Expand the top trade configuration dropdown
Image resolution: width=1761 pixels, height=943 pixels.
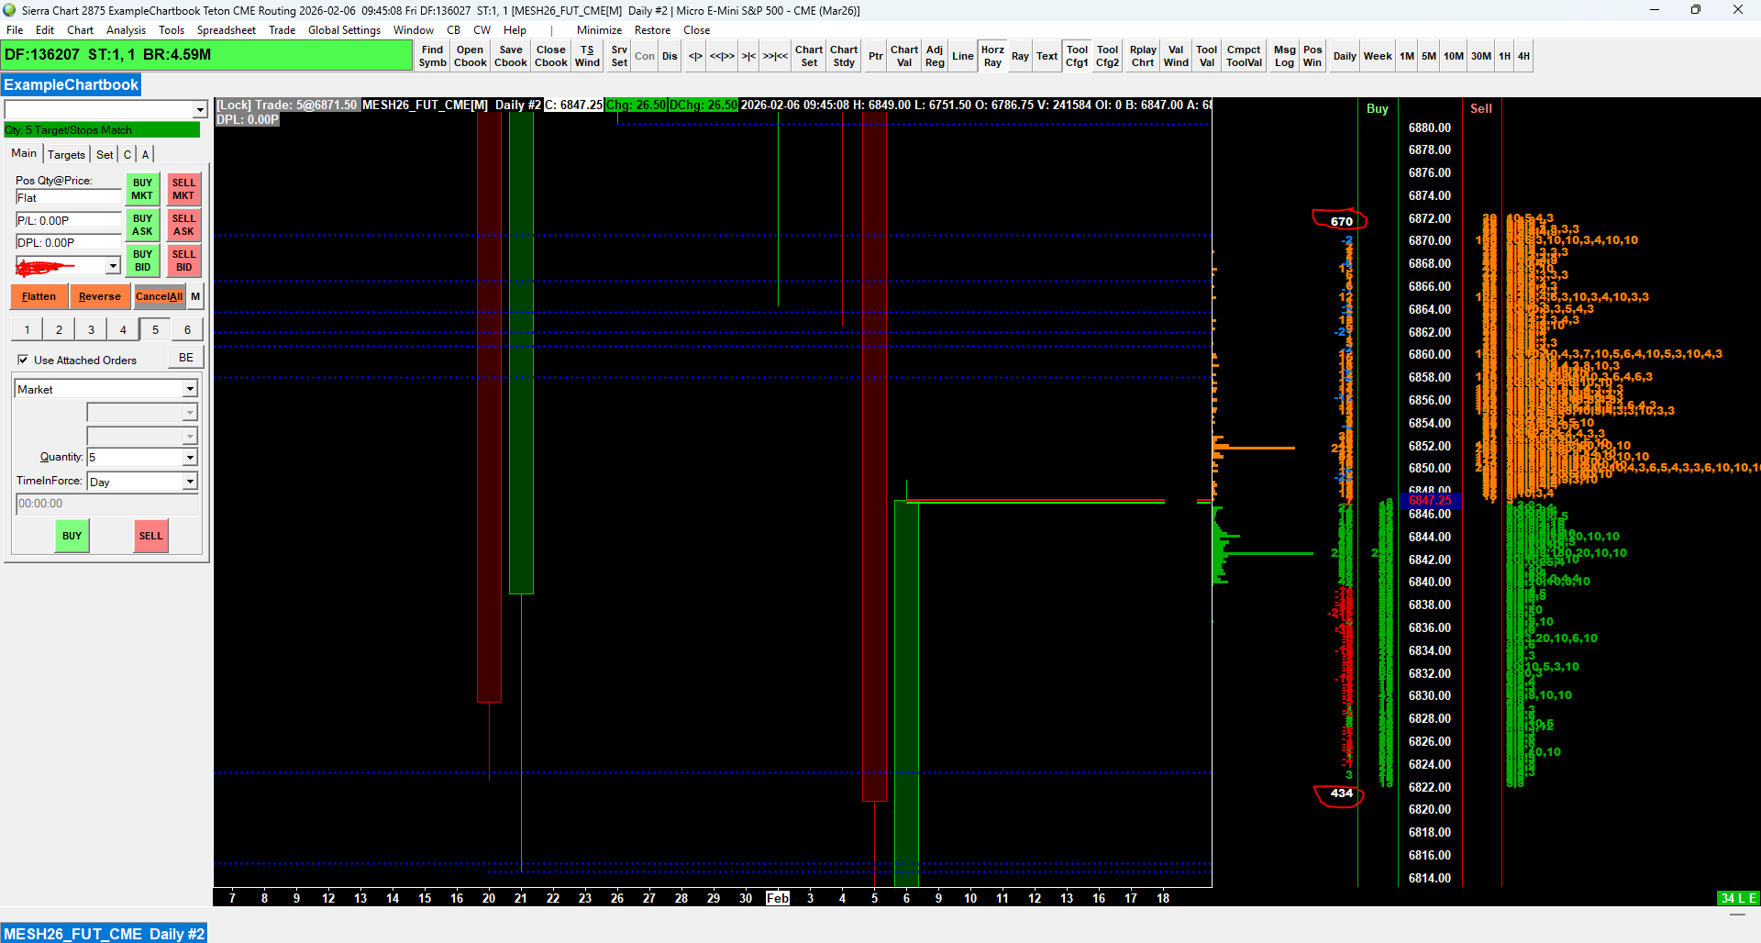(200, 110)
